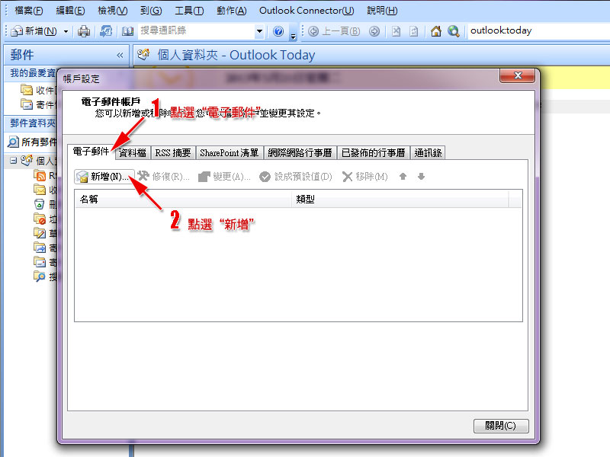Open the Outlook Connector(U) menu
610x457 pixels.
(307, 11)
